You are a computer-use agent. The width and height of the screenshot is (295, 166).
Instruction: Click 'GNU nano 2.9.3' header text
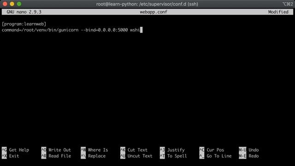click(x=24, y=12)
